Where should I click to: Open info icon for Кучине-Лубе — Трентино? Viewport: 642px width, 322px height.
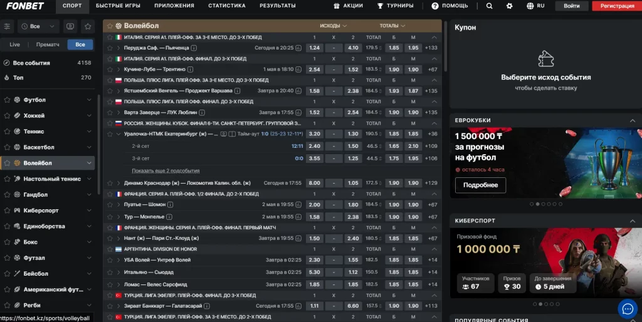(x=190, y=70)
